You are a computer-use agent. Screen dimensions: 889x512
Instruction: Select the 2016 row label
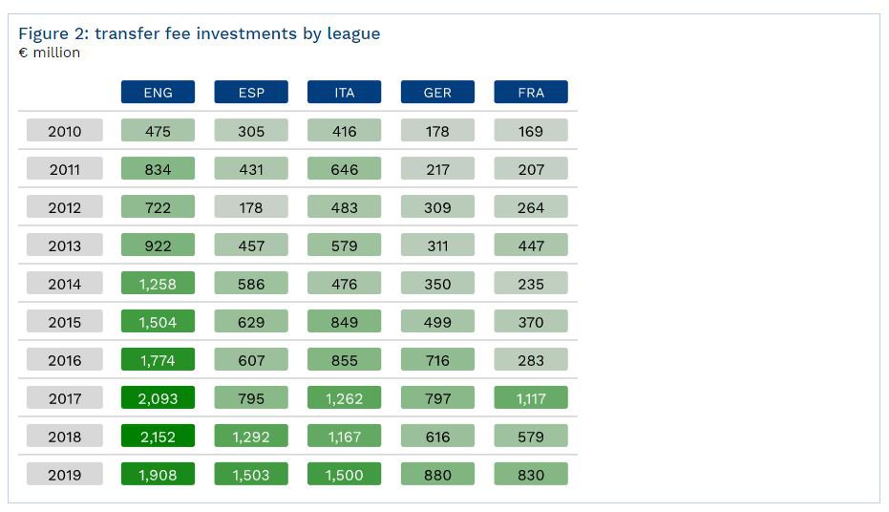point(65,359)
